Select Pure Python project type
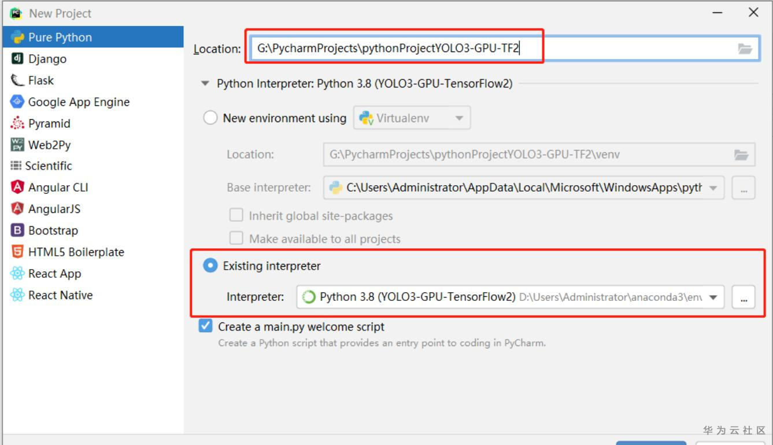The height and width of the screenshot is (445, 773). point(60,38)
